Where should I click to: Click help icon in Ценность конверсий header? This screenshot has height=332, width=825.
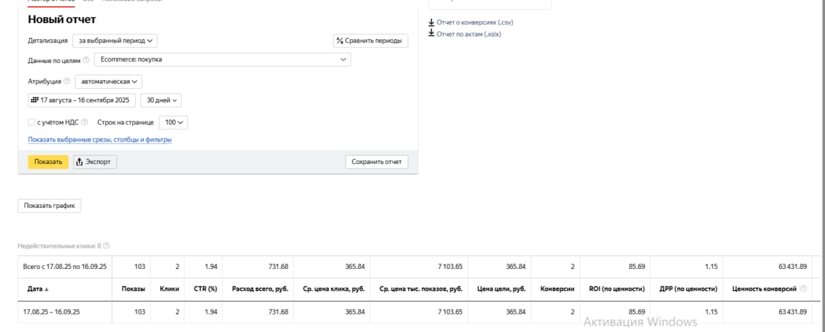[802, 290]
